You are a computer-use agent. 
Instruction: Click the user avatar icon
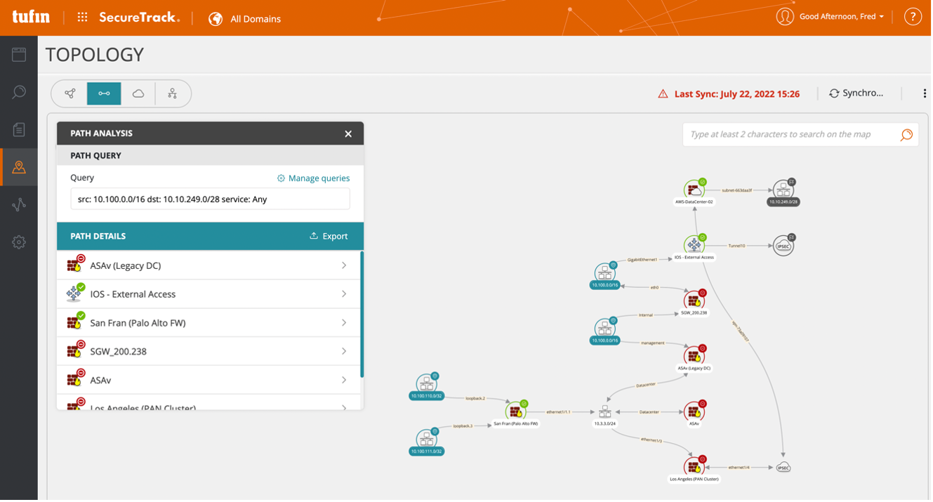point(785,17)
